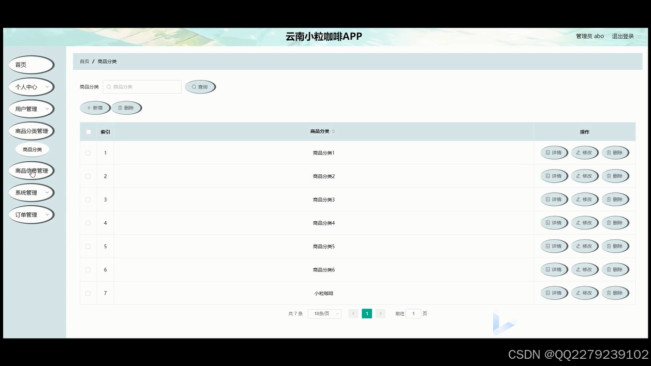Viewport: 651px width, 366px height.
Task: Check the checkbox for row 2
Action: (x=88, y=176)
